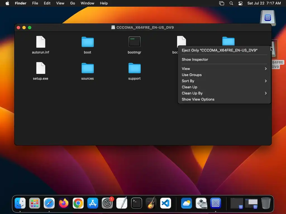Open the App Store from the Dock
This screenshot has width=286, height=214.
click(x=93, y=203)
